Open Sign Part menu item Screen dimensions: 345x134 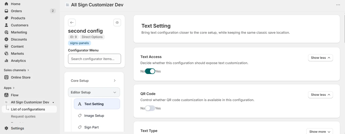click(97, 127)
